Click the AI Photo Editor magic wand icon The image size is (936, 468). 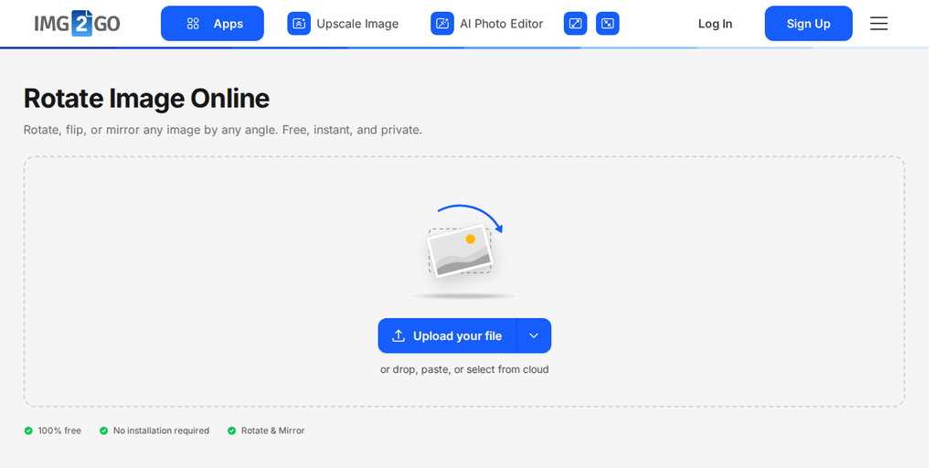[442, 24]
